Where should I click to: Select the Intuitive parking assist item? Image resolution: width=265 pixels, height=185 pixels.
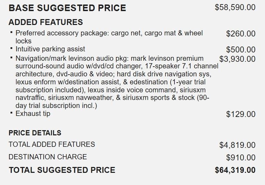pos(50,49)
